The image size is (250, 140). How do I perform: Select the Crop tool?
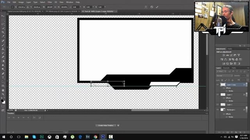3,32
